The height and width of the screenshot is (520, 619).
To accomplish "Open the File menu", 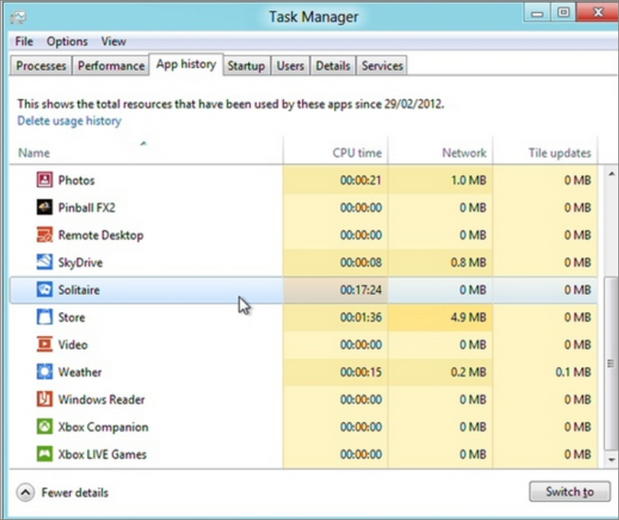I will [x=24, y=41].
